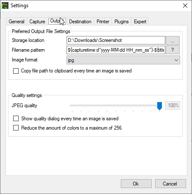Toggle show quality dialog on save
This screenshot has width=192, height=194.
[16, 119]
